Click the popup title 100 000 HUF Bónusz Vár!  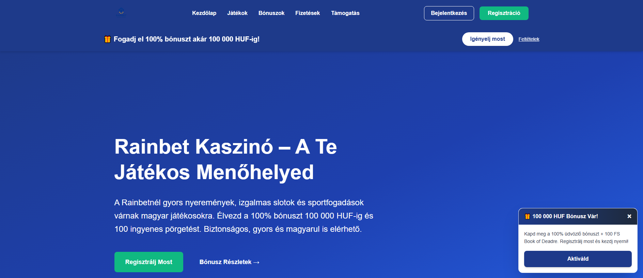point(565,216)
